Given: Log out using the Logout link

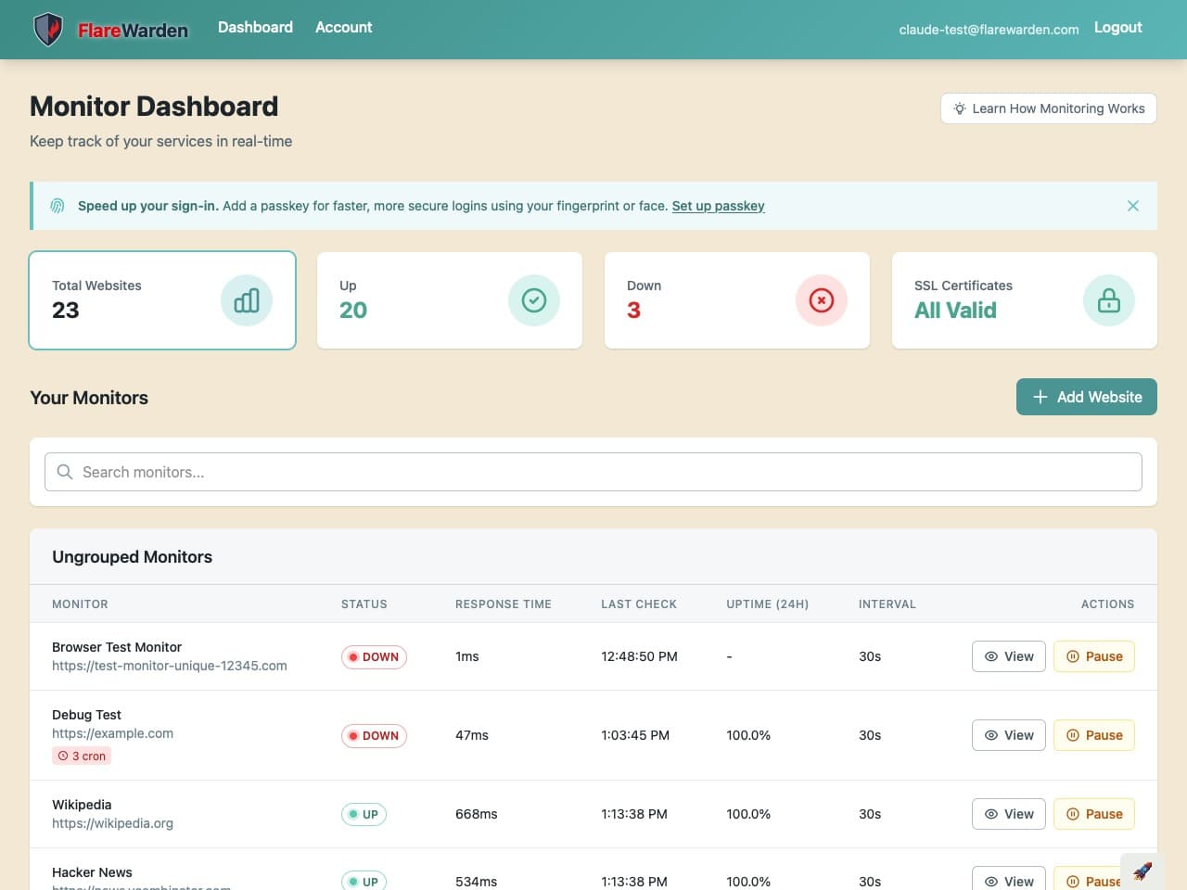Looking at the screenshot, I should pos(1117,28).
